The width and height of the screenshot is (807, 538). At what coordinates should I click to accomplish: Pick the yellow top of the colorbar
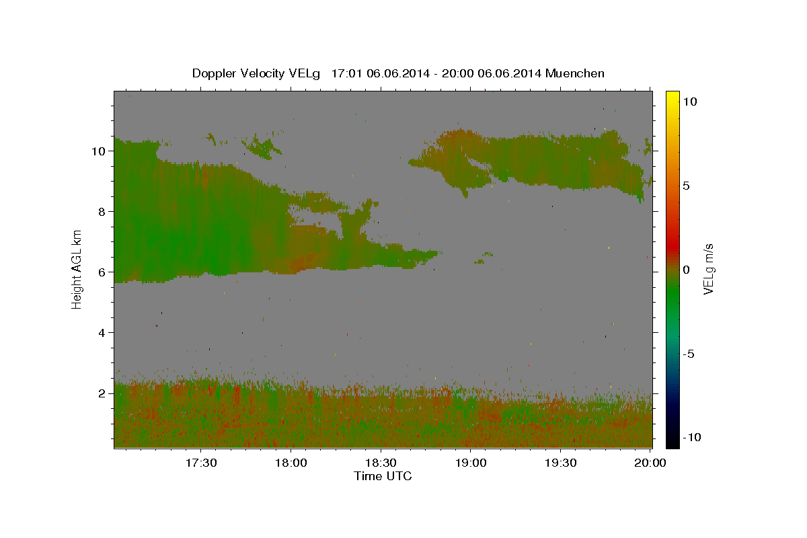click(x=672, y=95)
